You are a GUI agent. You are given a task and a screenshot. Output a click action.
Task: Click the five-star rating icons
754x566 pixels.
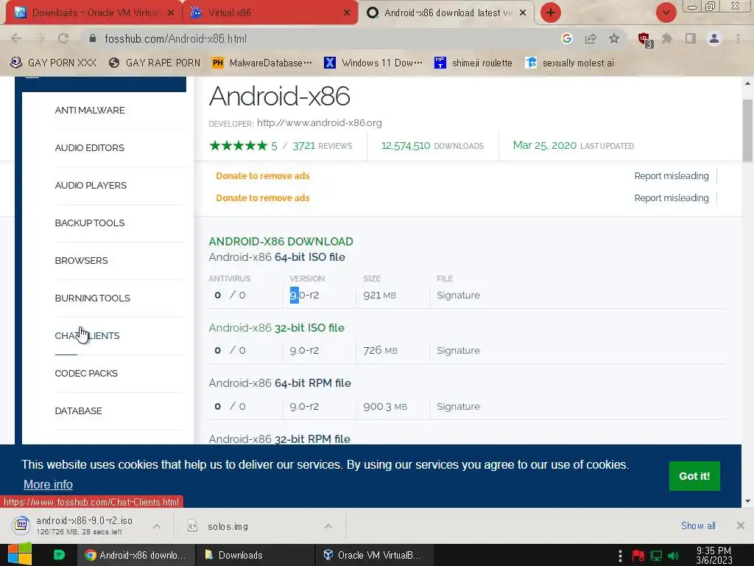(238, 145)
